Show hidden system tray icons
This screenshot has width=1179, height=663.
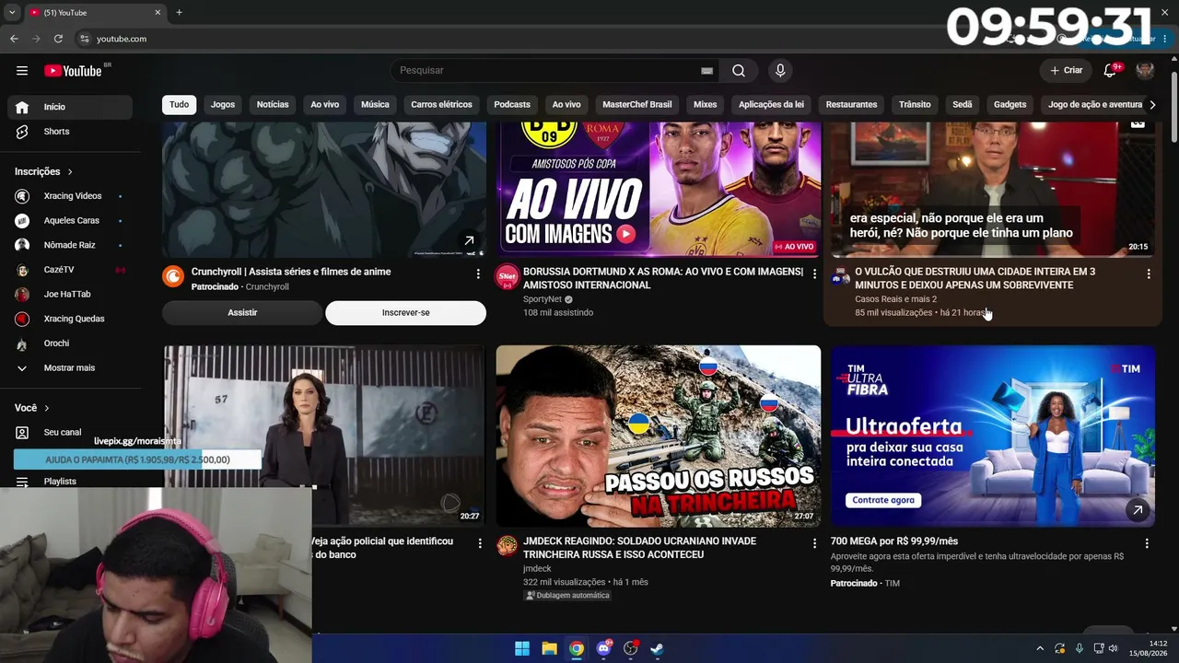click(1040, 648)
